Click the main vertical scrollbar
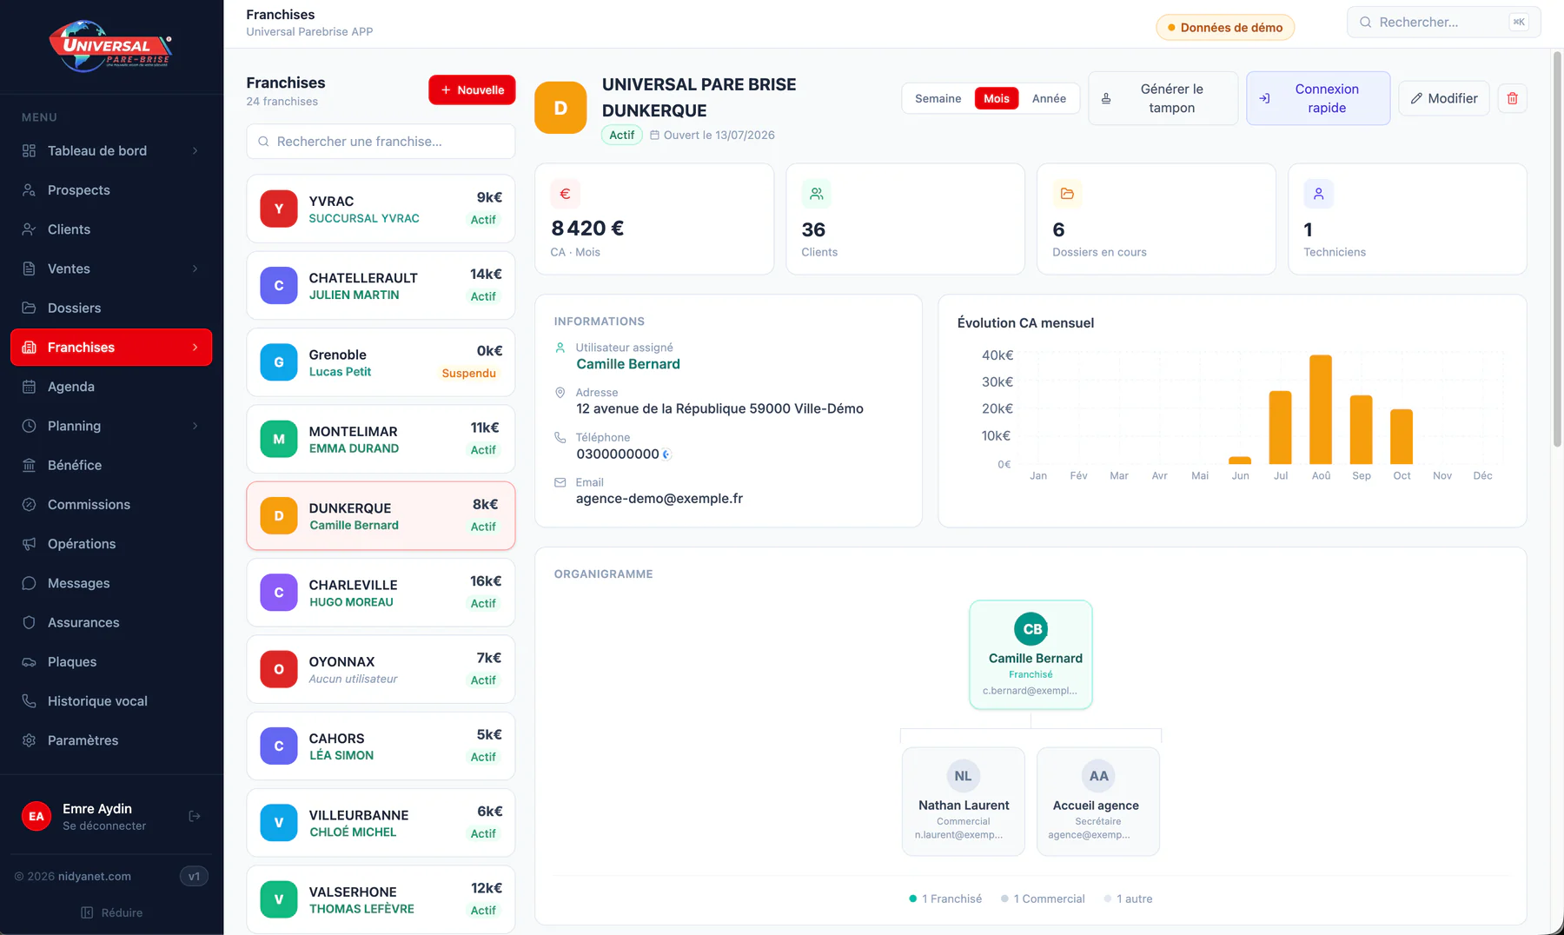 tap(1557, 250)
